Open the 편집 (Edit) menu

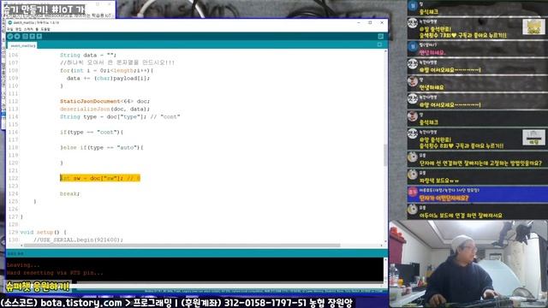pyautogui.click(x=18, y=29)
